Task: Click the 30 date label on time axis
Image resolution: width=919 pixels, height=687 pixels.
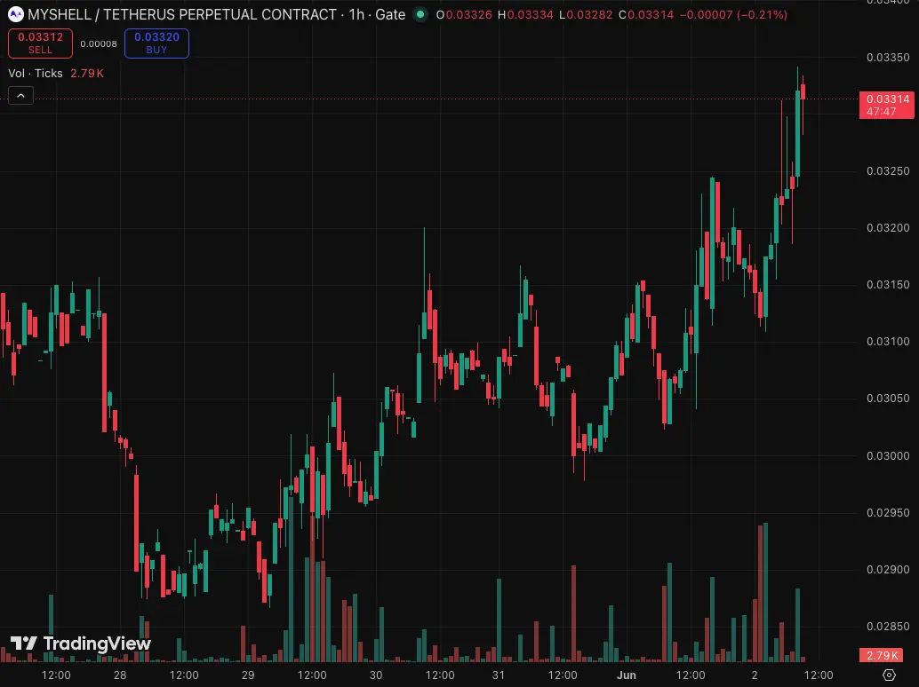Action: (376, 675)
